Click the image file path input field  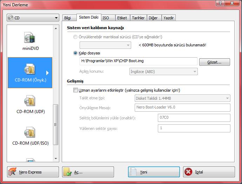click(139, 61)
